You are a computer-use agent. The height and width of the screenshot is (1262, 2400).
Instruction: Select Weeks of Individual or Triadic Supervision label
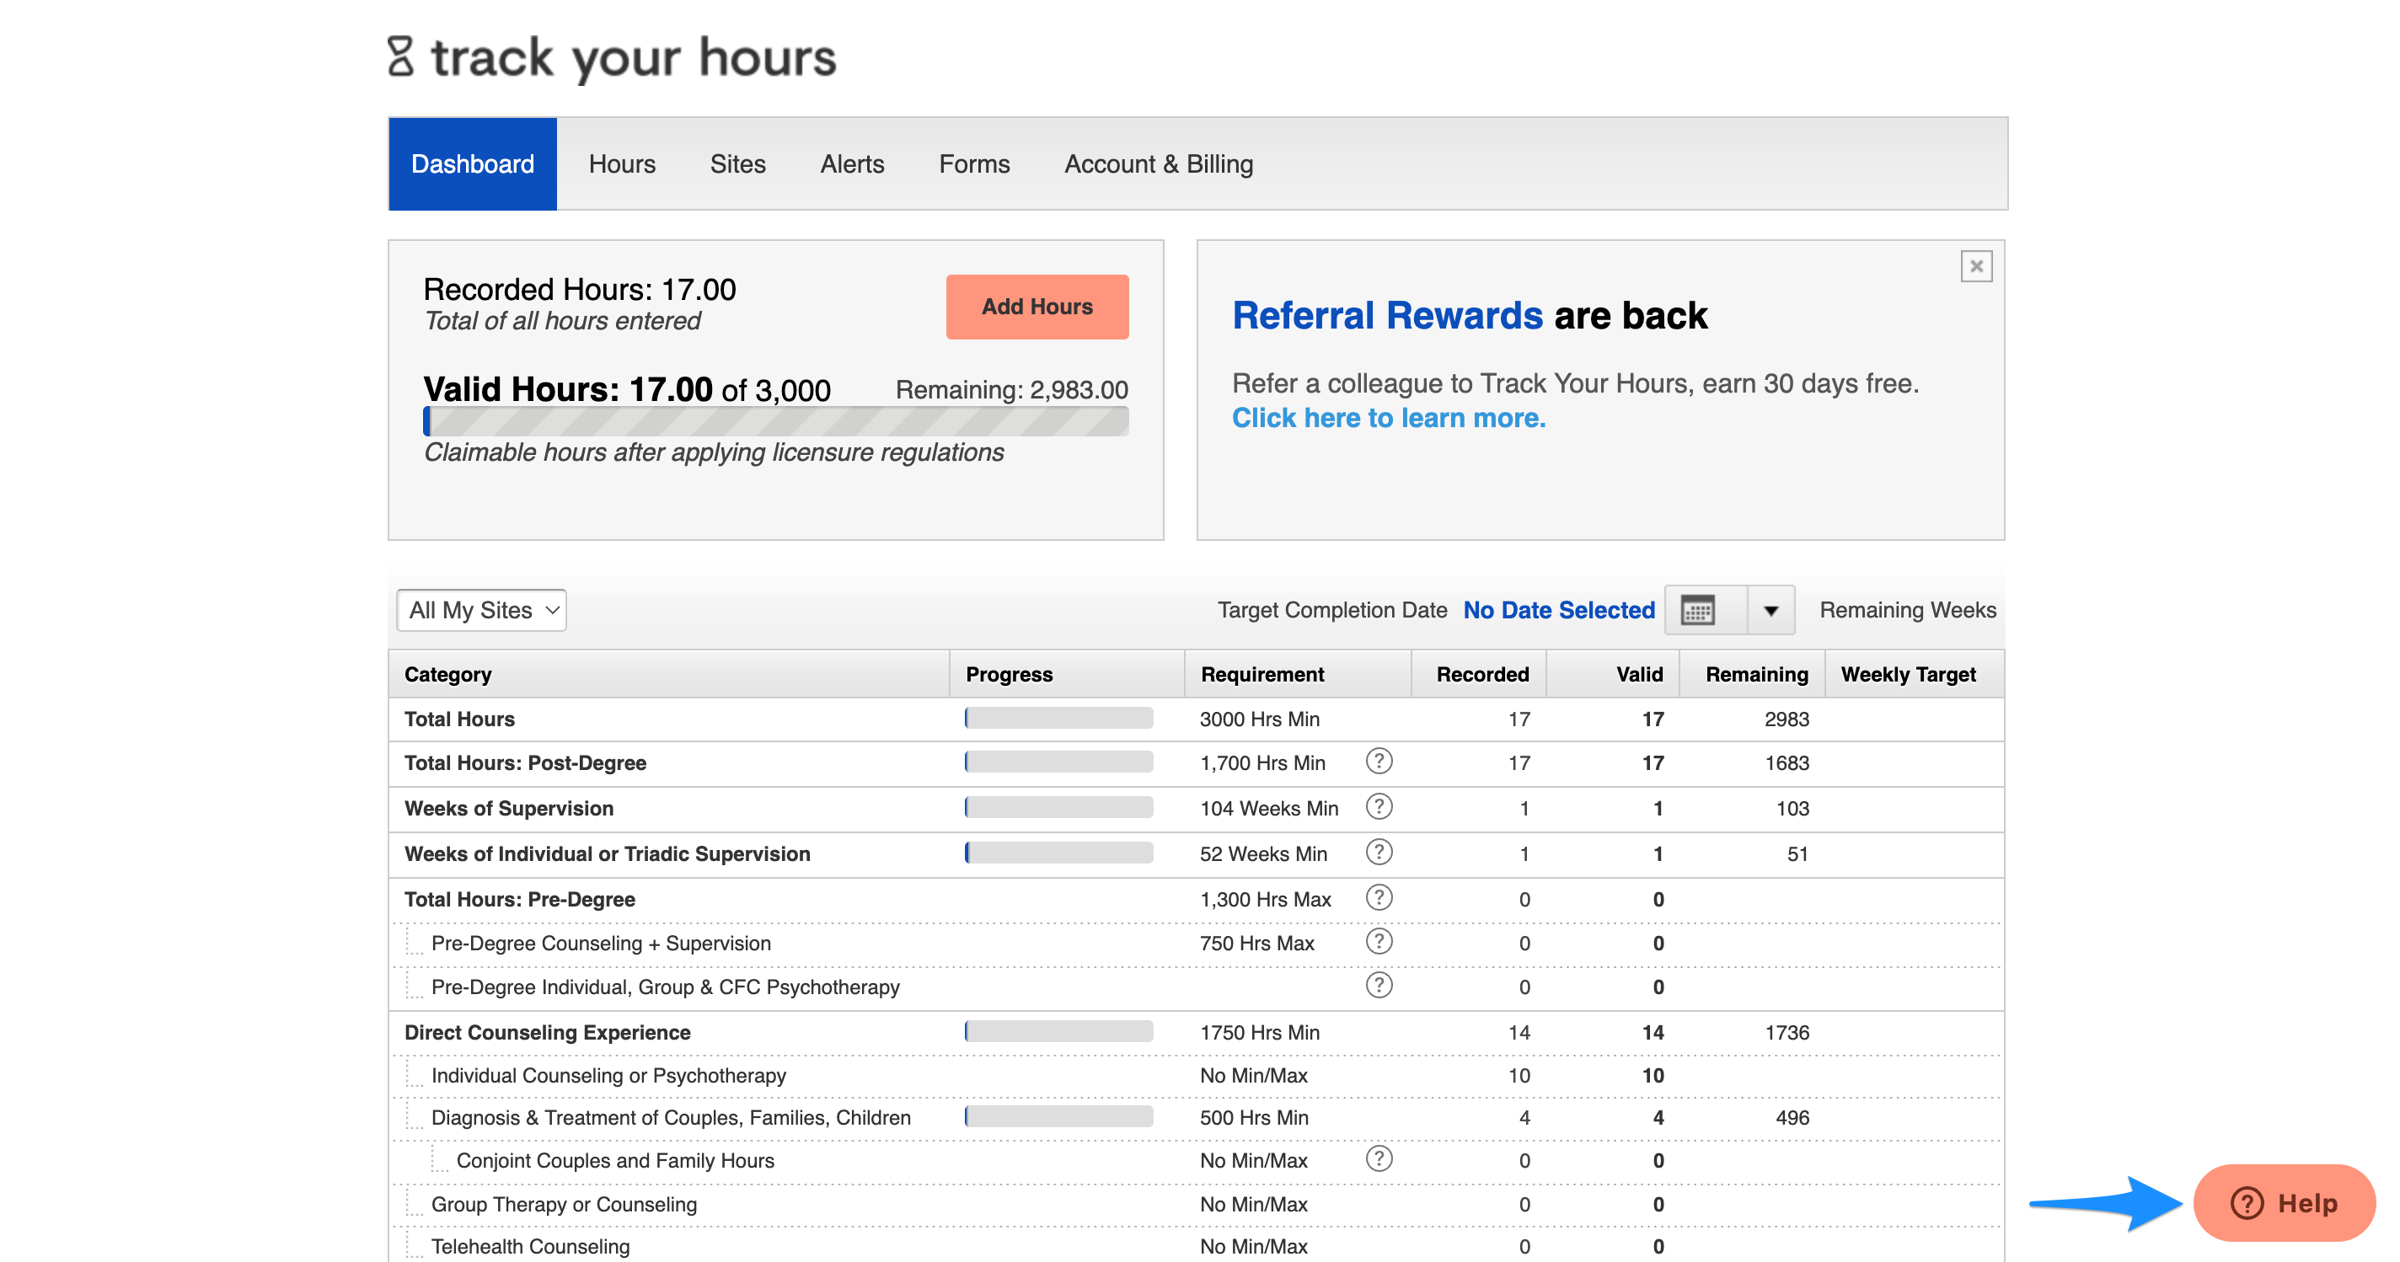tap(608, 854)
